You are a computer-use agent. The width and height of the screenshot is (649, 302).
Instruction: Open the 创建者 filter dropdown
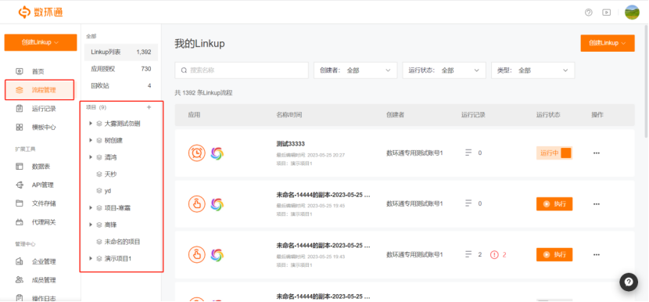pos(356,70)
